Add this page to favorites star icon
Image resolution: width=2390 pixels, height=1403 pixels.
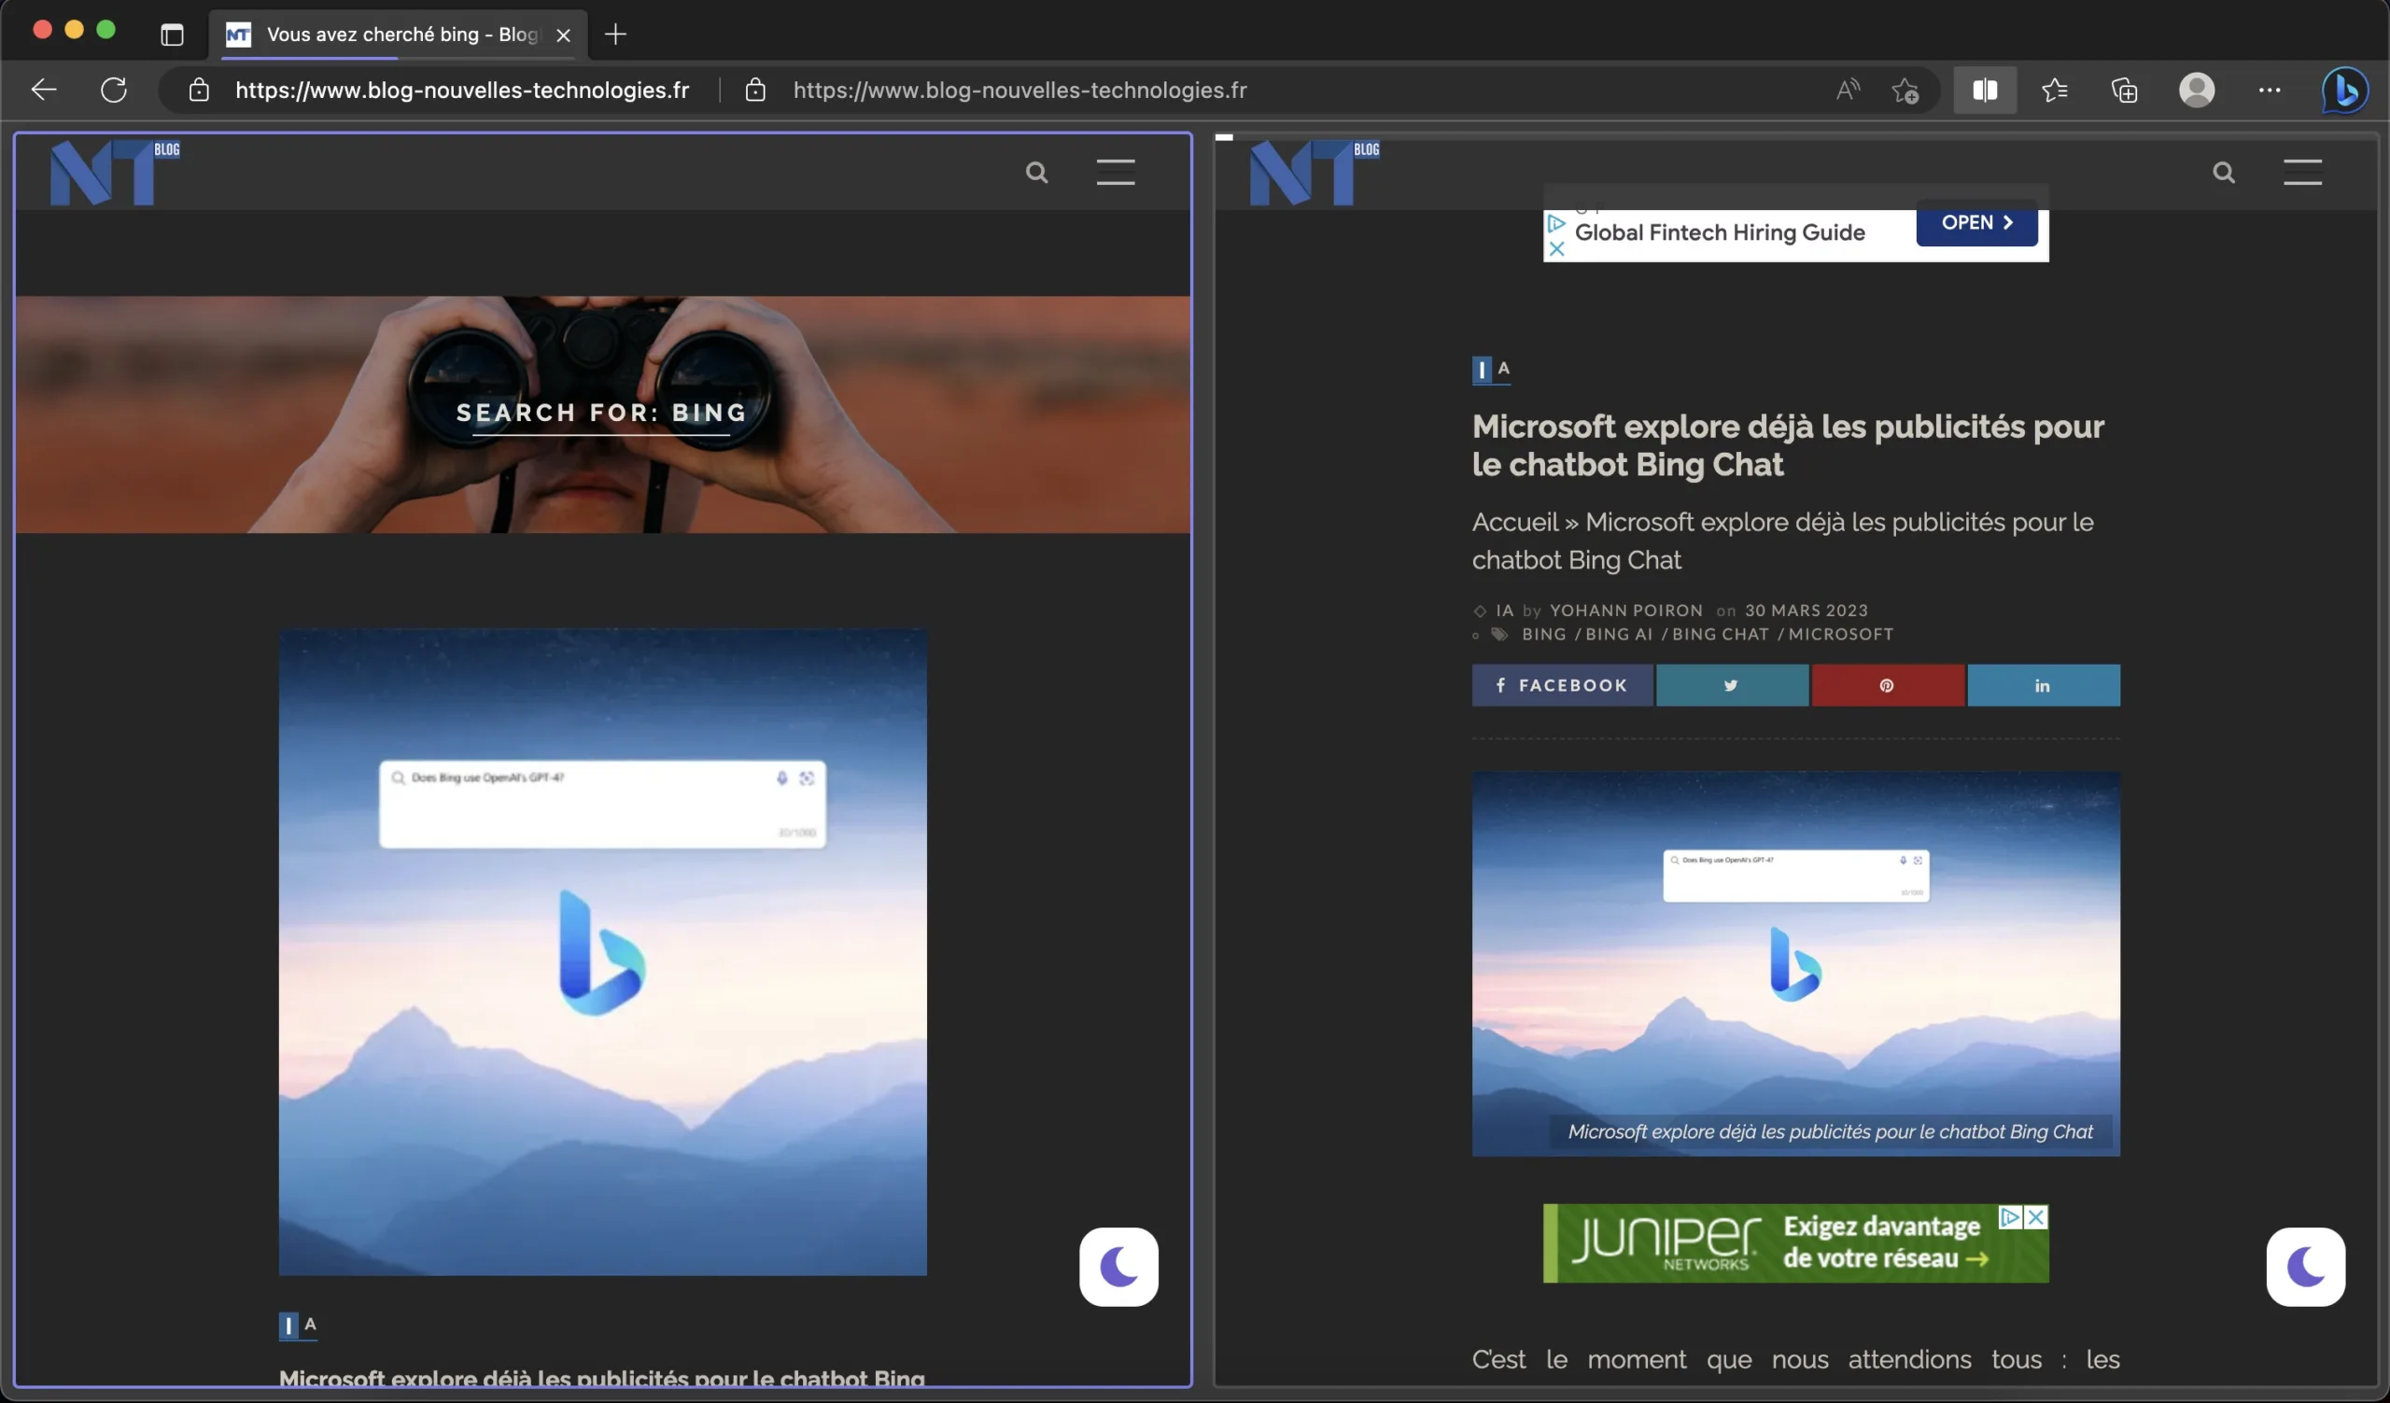[1905, 90]
